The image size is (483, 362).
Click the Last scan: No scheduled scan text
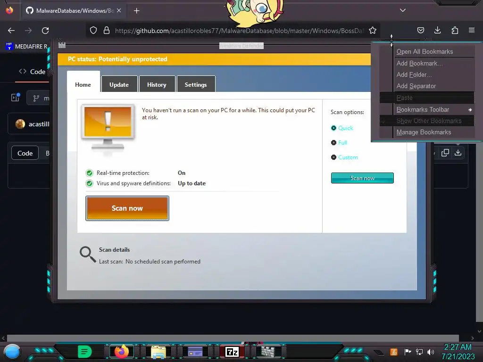pos(150,261)
